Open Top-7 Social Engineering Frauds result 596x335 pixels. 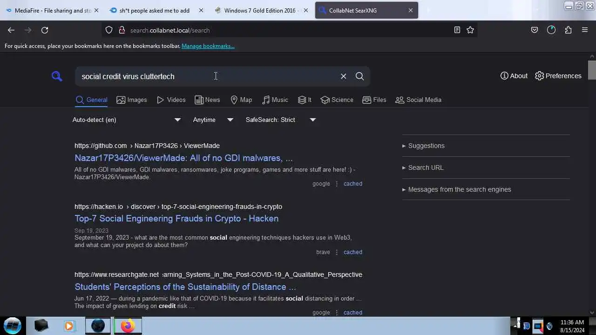(176, 218)
